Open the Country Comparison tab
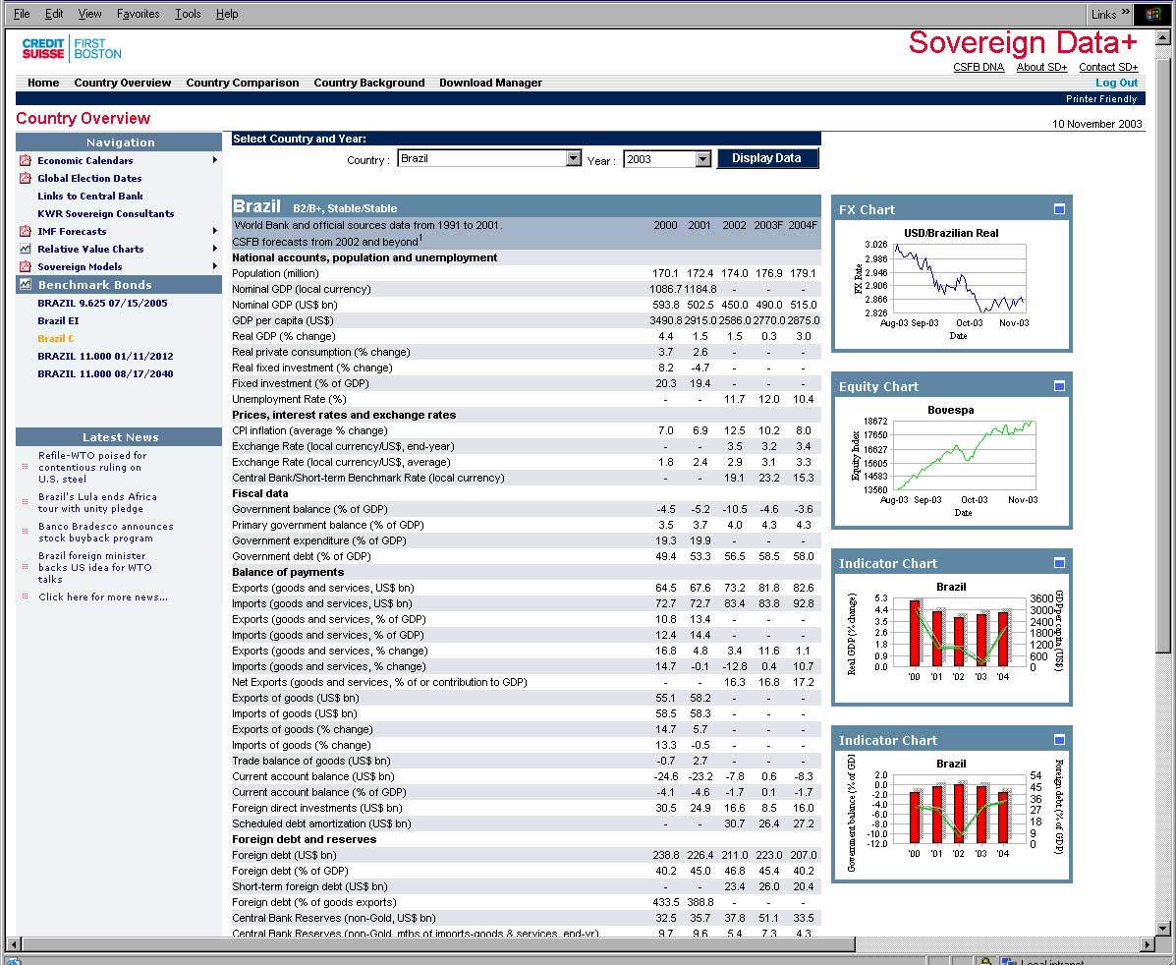This screenshot has height=965, width=1176. 243,83
